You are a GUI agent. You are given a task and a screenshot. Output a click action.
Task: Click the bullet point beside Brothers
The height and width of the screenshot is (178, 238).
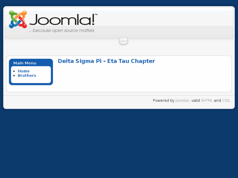[x=14, y=75]
